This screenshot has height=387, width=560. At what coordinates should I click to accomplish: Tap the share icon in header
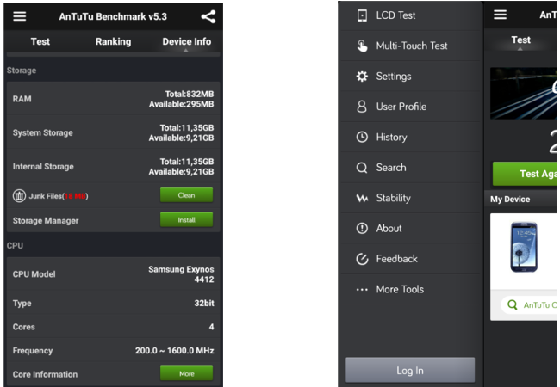click(208, 16)
